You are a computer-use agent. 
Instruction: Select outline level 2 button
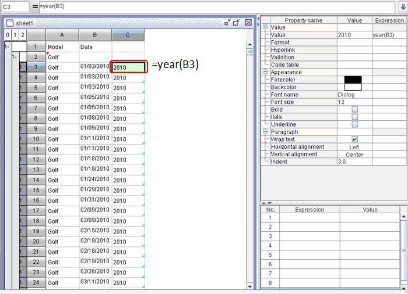tap(22, 35)
